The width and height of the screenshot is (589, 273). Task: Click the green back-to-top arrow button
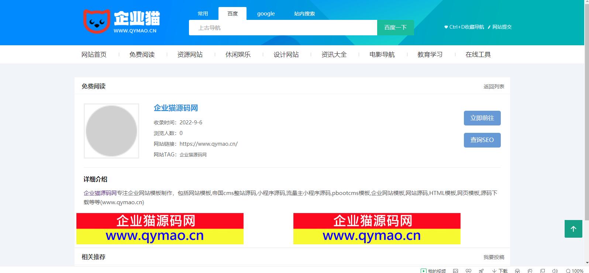coord(573,229)
